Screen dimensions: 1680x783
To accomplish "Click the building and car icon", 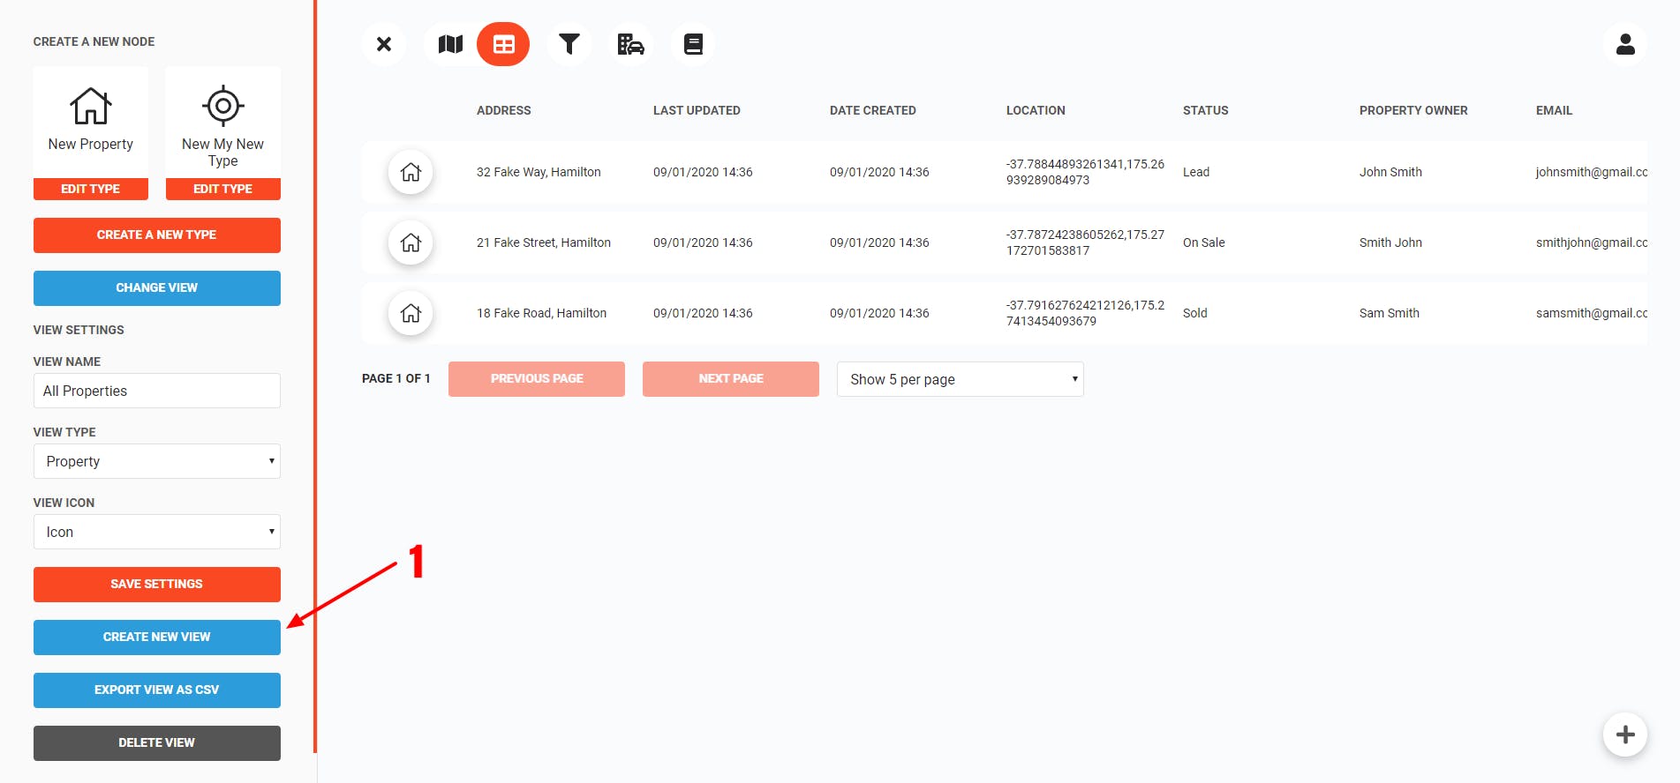I will click(631, 44).
